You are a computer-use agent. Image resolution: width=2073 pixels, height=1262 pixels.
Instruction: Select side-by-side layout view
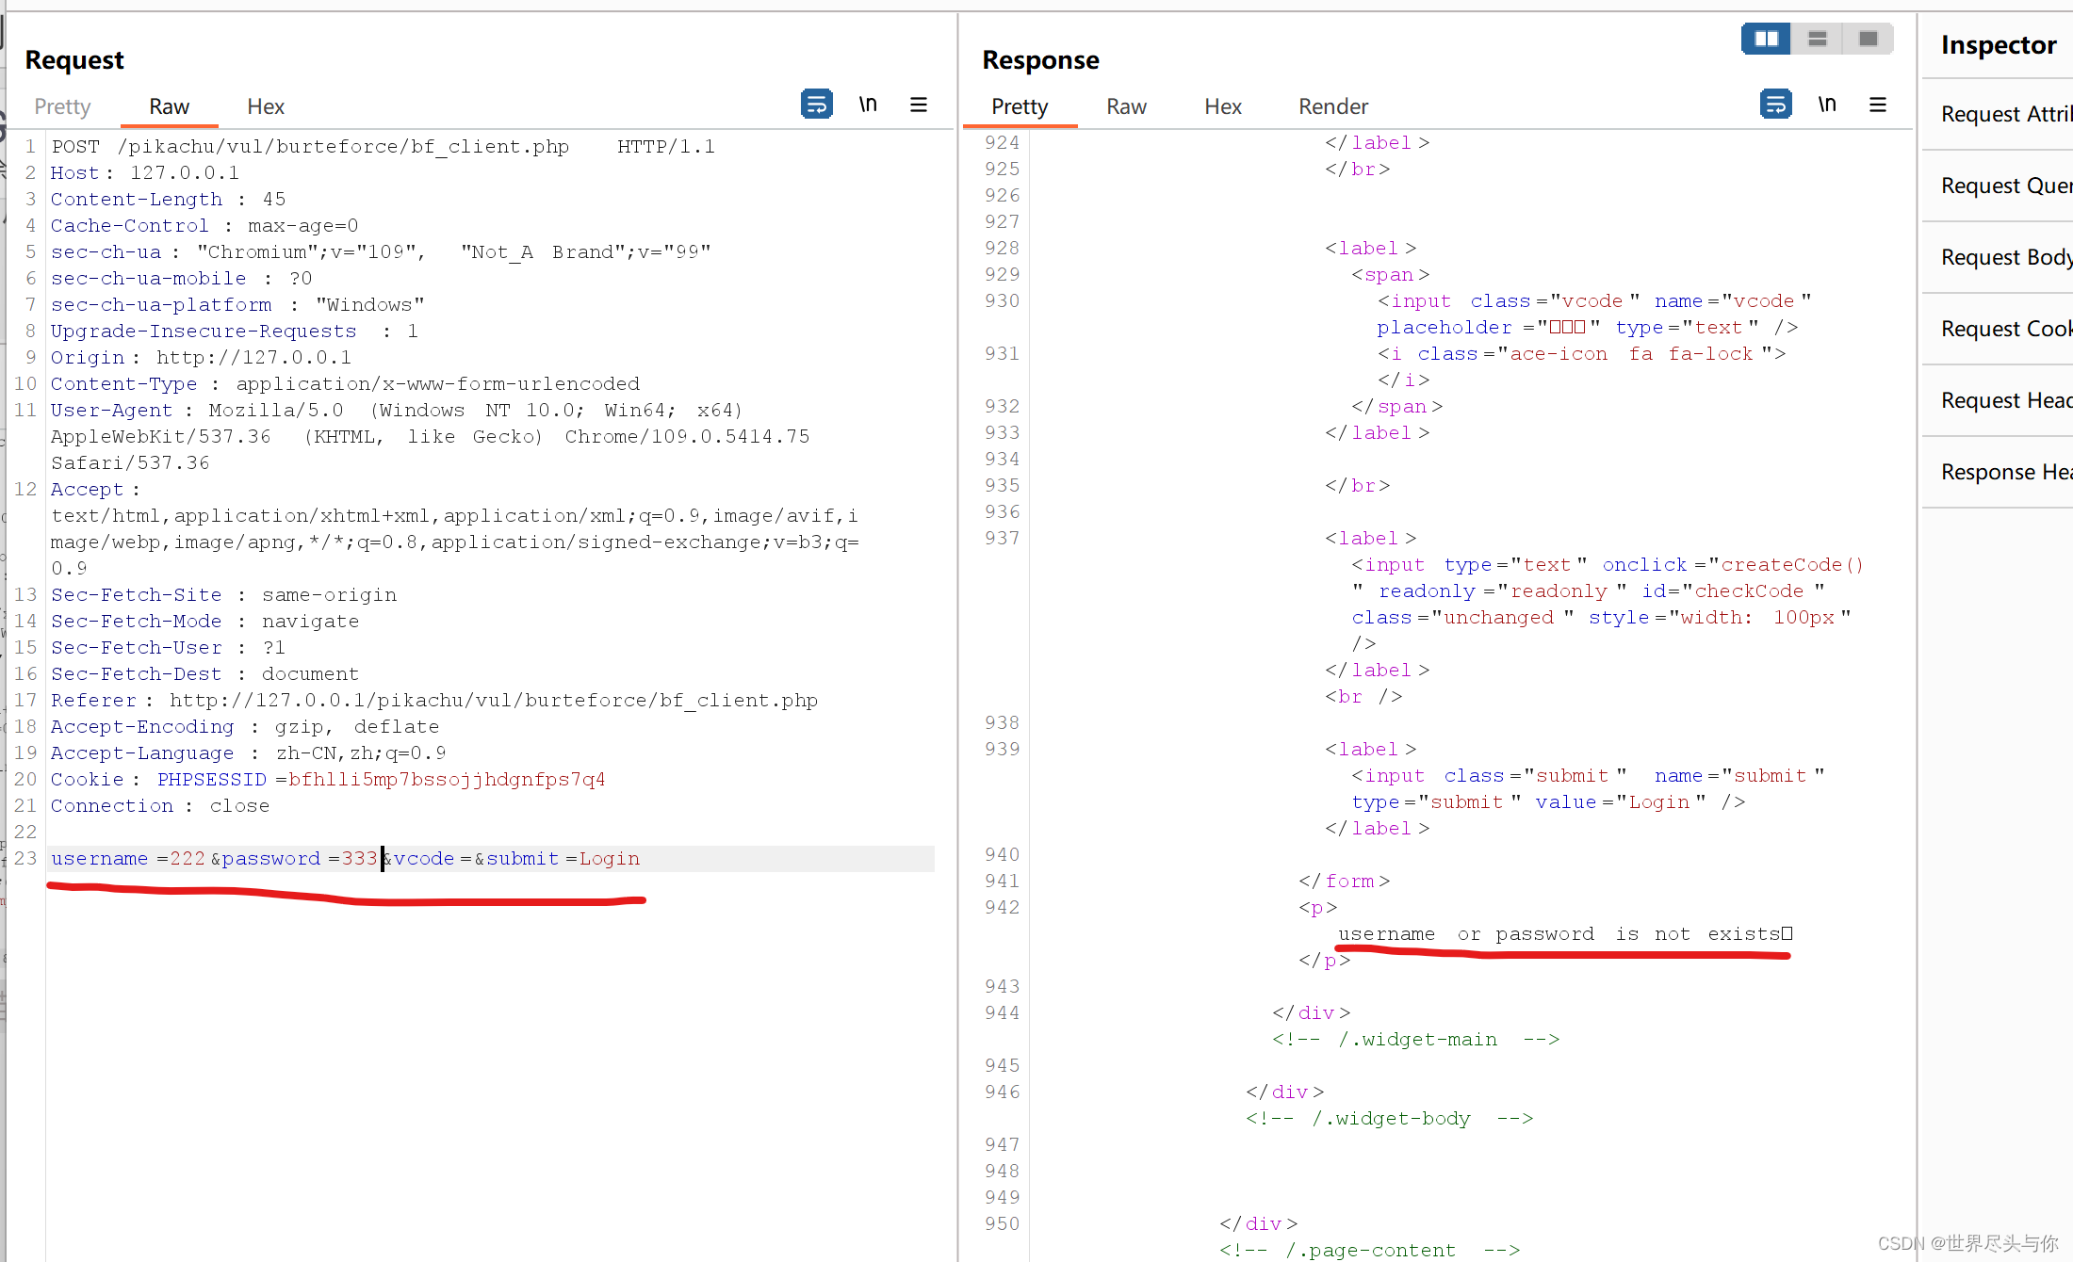point(1766,39)
